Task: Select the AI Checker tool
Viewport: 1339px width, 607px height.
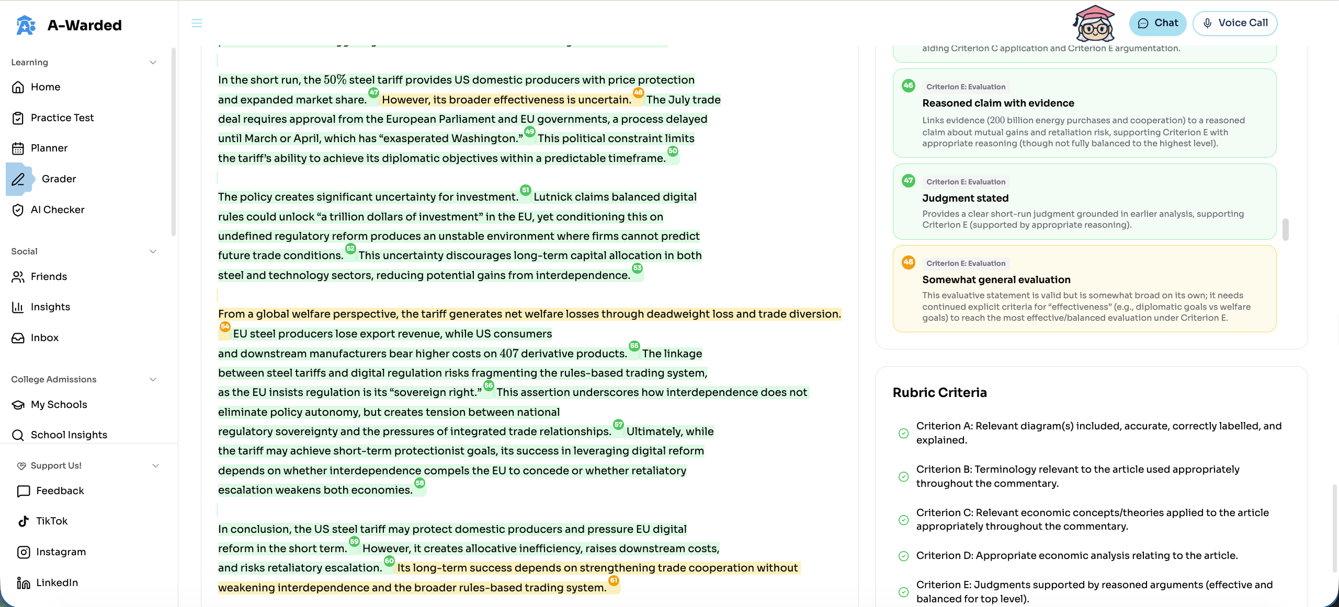Action: pyautogui.click(x=58, y=209)
